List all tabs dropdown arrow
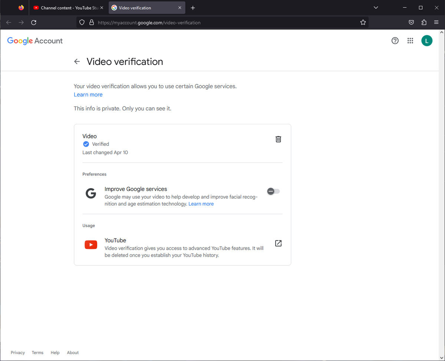Image resolution: width=445 pixels, height=361 pixels. coord(376,8)
